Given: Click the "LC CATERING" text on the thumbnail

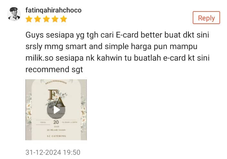Looking at the screenshot, I should tap(57, 136).
